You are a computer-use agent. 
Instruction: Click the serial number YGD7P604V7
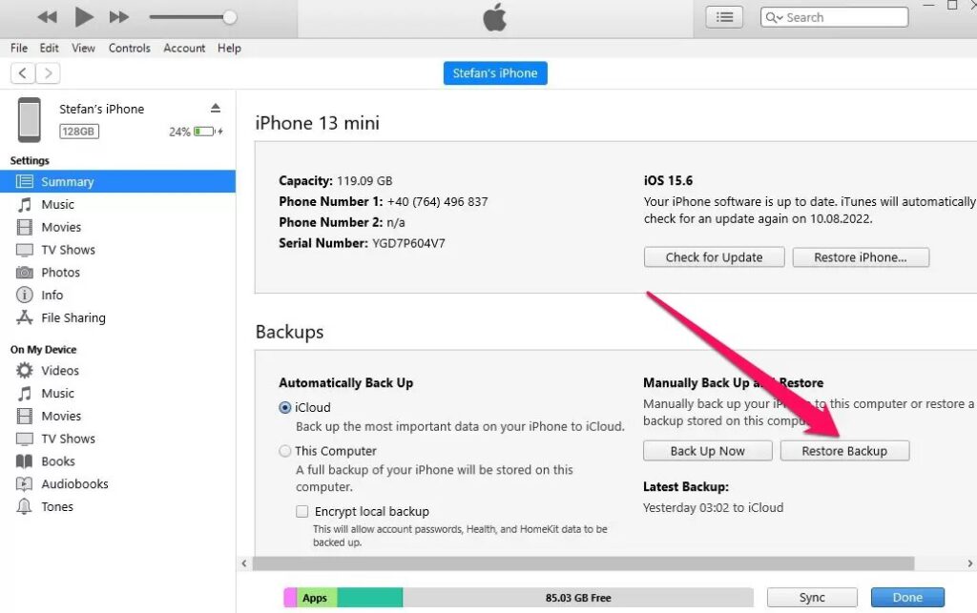[x=408, y=243]
